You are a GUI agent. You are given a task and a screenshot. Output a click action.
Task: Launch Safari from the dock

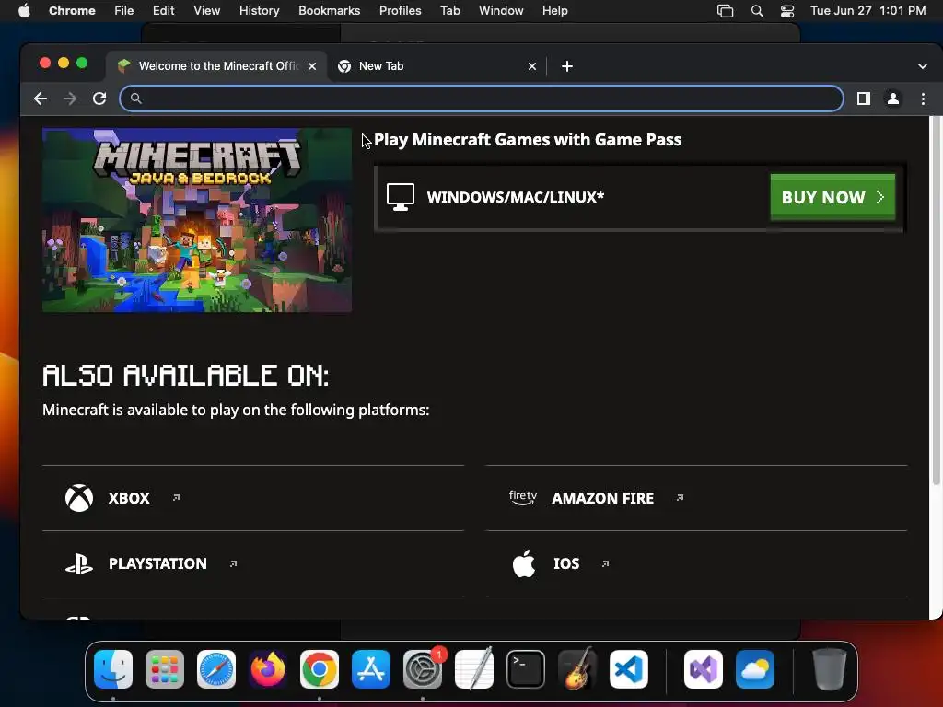click(216, 669)
